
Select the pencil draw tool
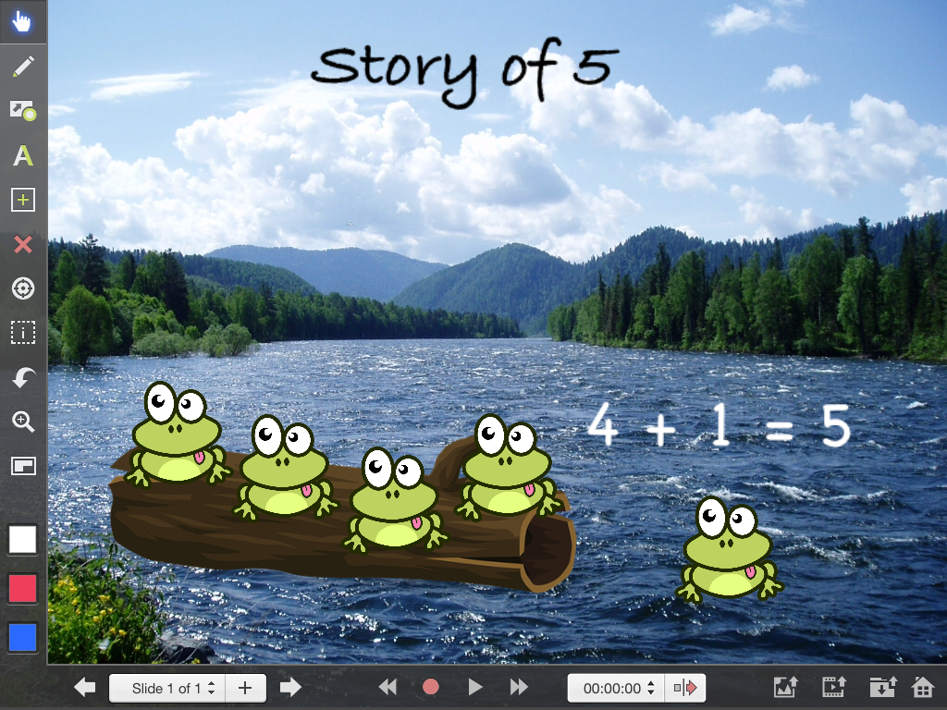(x=23, y=67)
